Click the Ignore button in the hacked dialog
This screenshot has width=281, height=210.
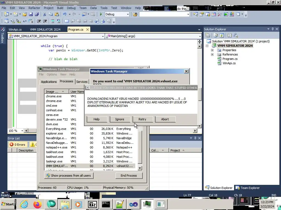(x=120, y=119)
